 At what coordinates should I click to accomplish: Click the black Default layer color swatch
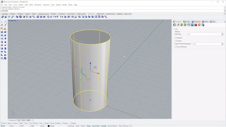[x=49, y=126]
